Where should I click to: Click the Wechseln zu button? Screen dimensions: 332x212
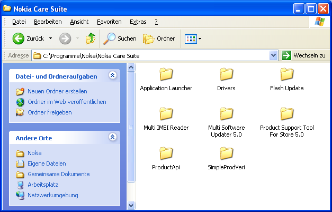pyautogui.click(x=303, y=55)
